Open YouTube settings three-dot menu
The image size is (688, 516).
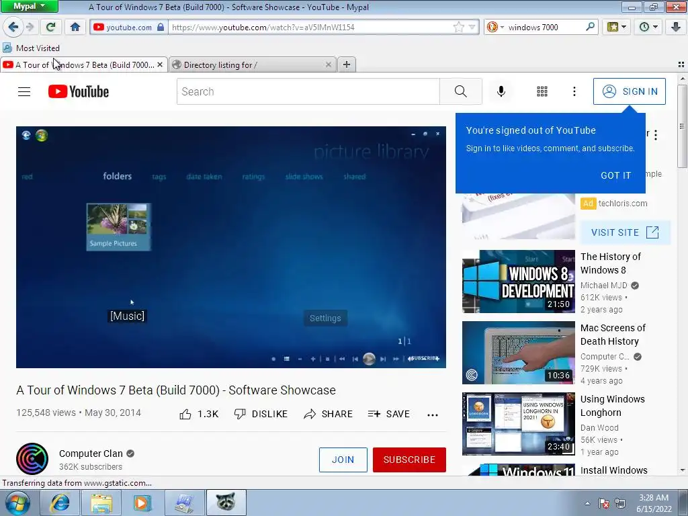(x=574, y=91)
